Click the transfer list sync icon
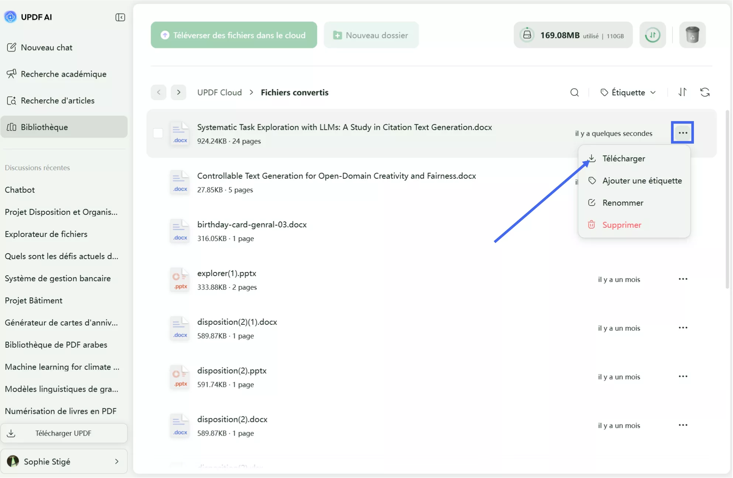The height and width of the screenshot is (478, 733). tap(652, 35)
